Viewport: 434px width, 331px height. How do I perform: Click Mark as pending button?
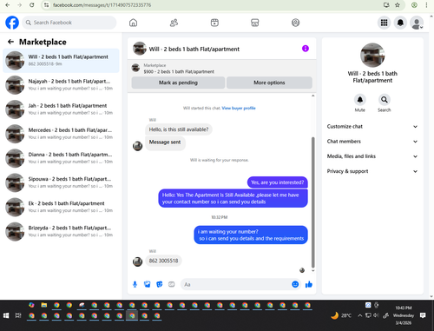click(178, 83)
